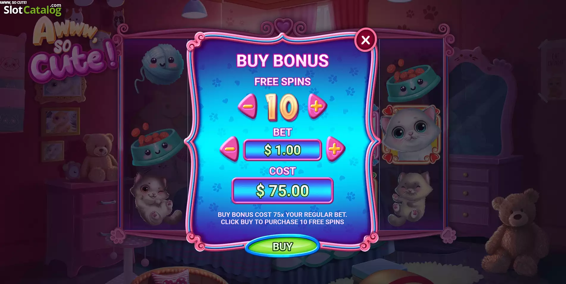
Task: Click the BUY BONUS title text
Action: [x=282, y=61]
